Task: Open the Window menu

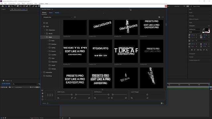Action: click(41, 4)
